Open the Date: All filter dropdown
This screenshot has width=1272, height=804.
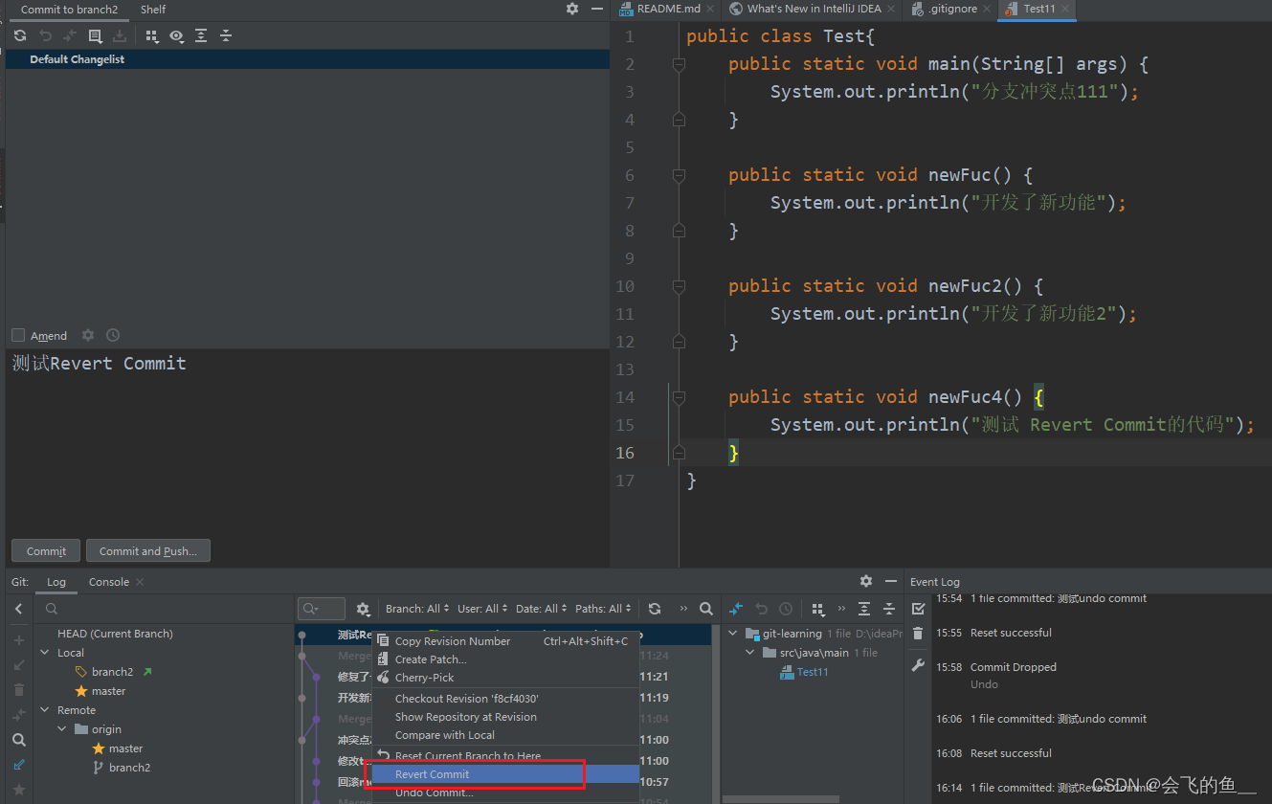[x=542, y=609]
